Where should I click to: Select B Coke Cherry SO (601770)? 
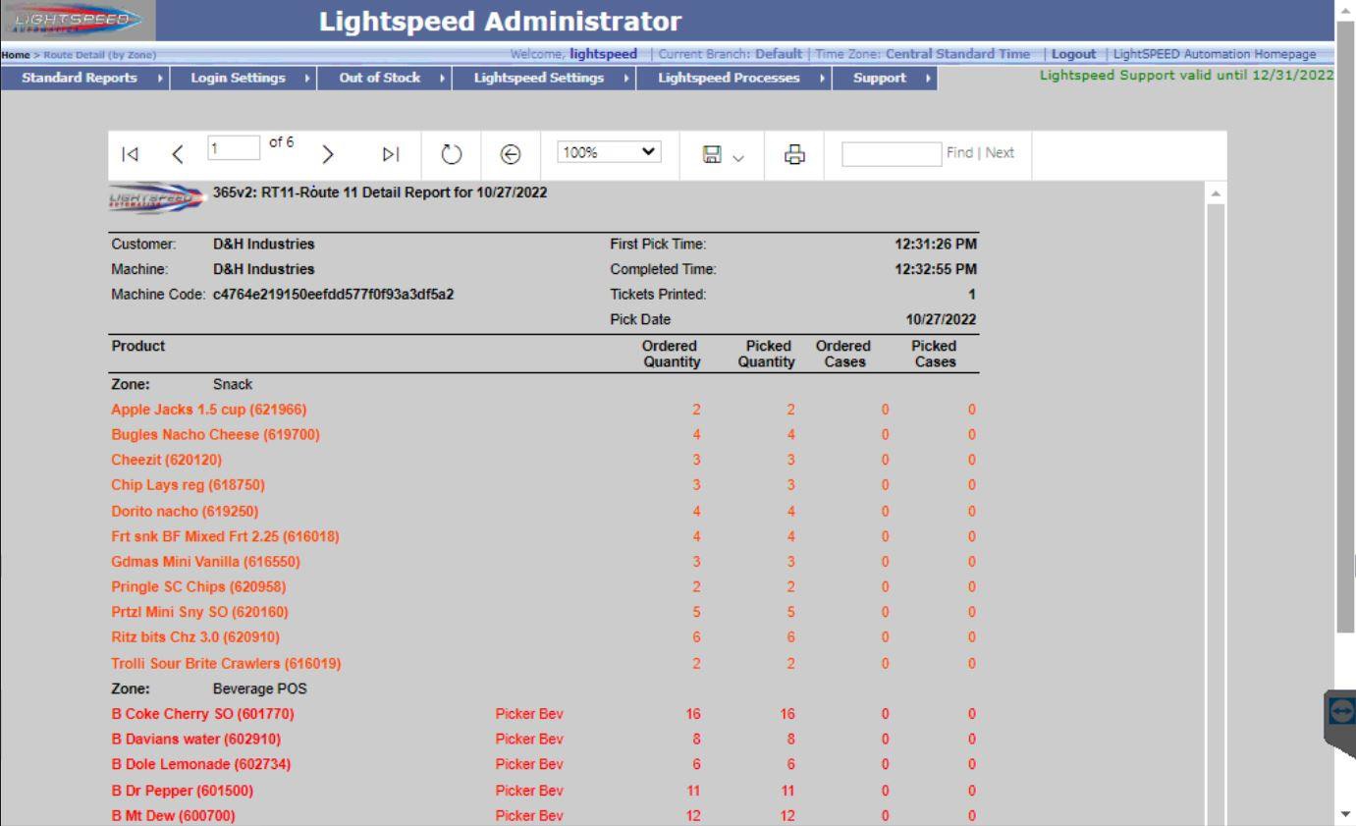[202, 714]
